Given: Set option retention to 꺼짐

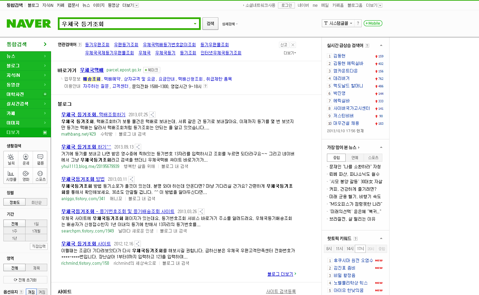Looking at the screenshot, I should (31, 292).
